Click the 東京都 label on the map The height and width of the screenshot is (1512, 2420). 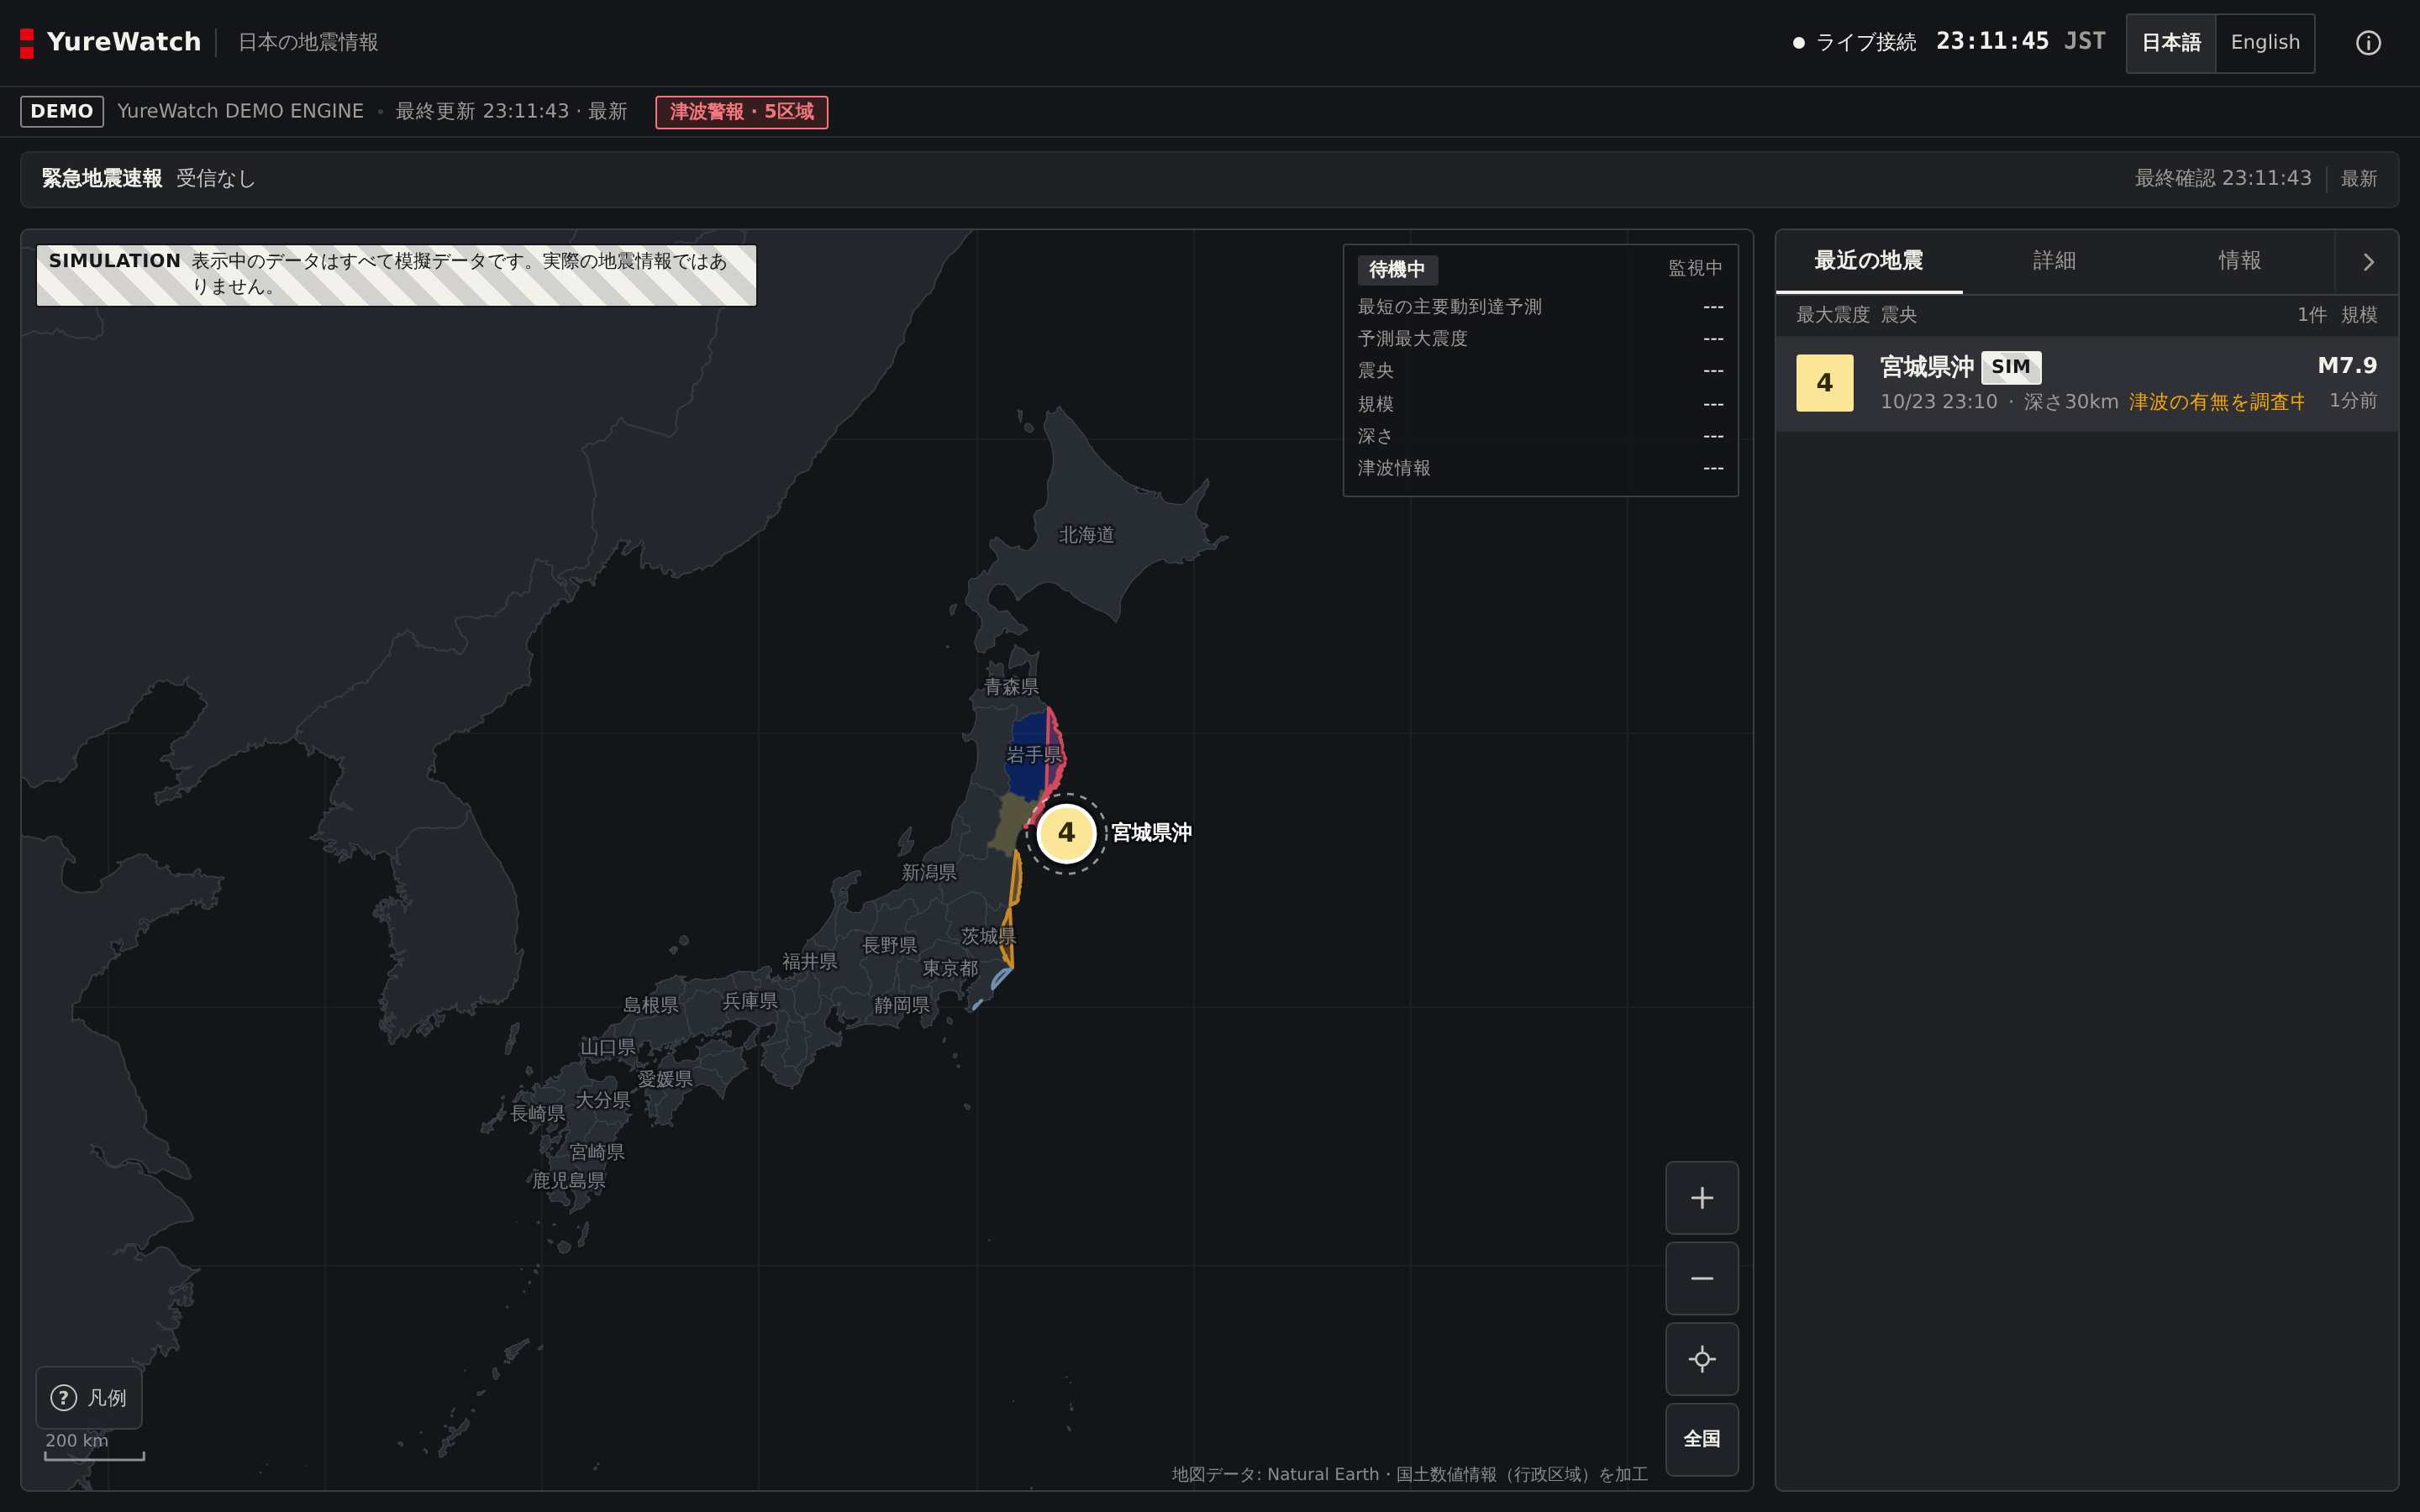pos(949,968)
